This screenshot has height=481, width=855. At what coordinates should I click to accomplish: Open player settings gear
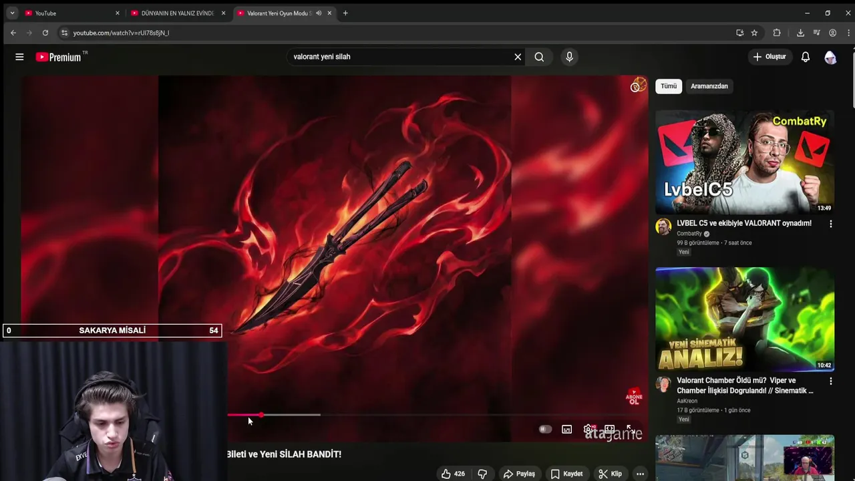(588, 430)
